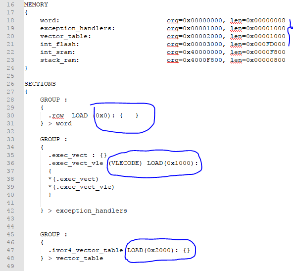Click line number 16 in the gutter
The height and width of the screenshot is (271, 293).
pos(10,4)
